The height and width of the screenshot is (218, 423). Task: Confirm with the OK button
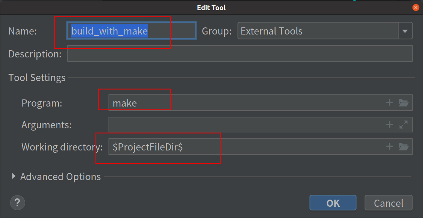[x=333, y=203]
